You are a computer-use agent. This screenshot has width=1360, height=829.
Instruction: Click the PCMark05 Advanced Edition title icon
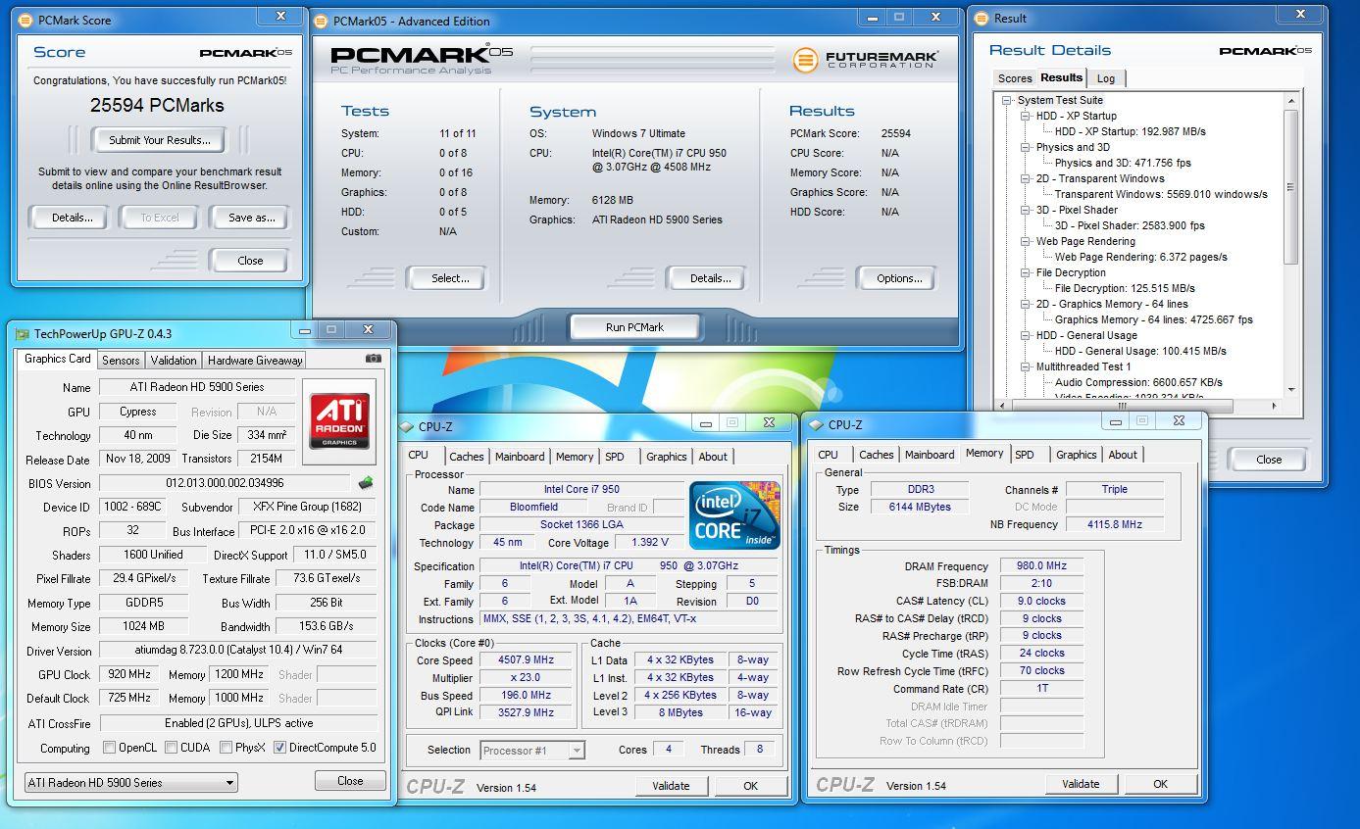coord(322,21)
